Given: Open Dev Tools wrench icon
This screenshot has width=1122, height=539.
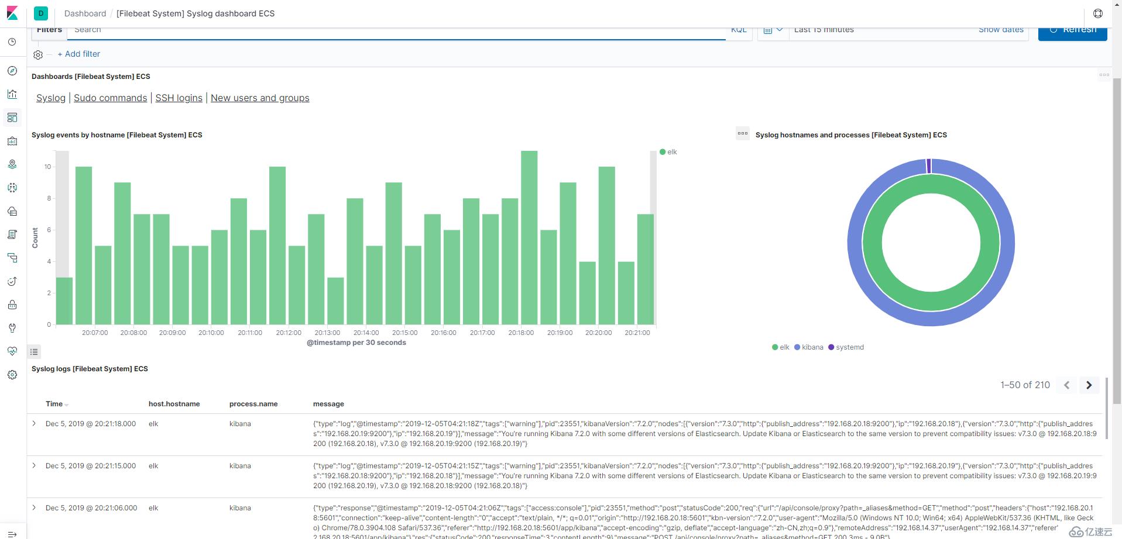Looking at the screenshot, I should (12, 328).
